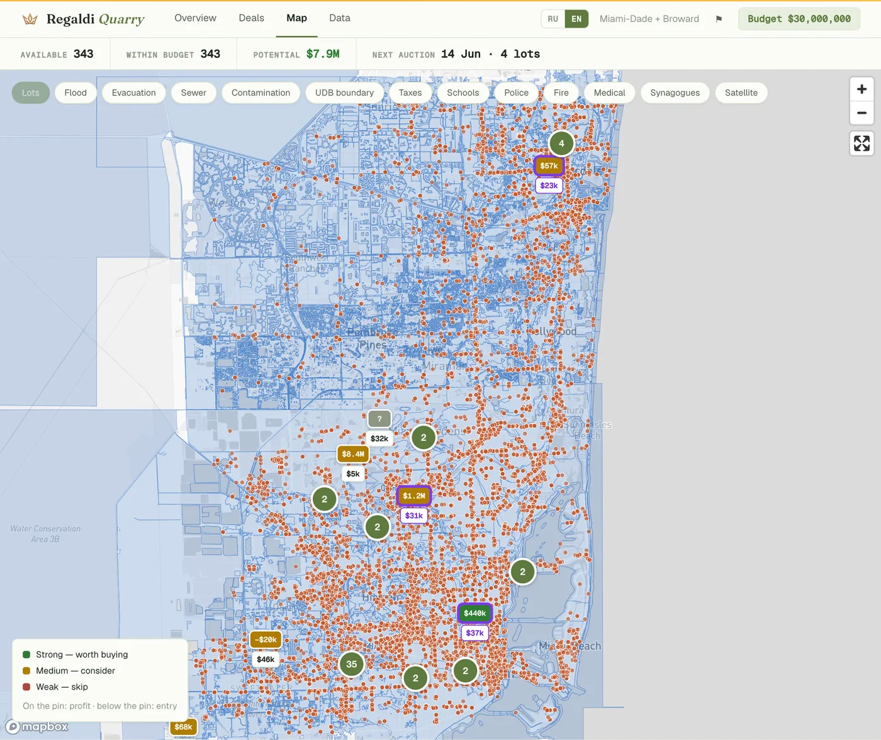881x740 pixels.
Task: Click the amber Medium legend swatch
Action: [x=26, y=671]
